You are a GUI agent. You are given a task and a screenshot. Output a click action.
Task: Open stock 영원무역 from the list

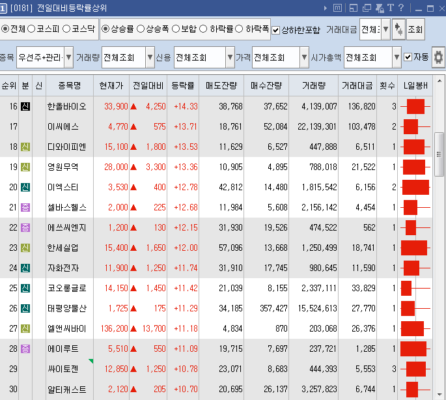coord(63,167)
